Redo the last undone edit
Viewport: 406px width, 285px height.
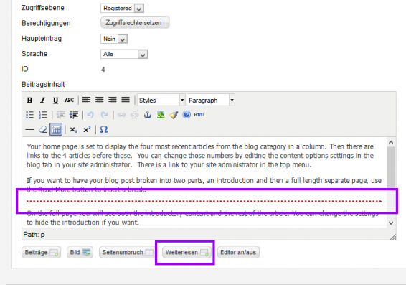(x=104, y=115)
